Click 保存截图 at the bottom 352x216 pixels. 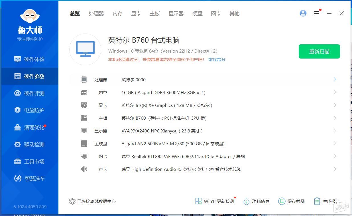click(292, 201)
